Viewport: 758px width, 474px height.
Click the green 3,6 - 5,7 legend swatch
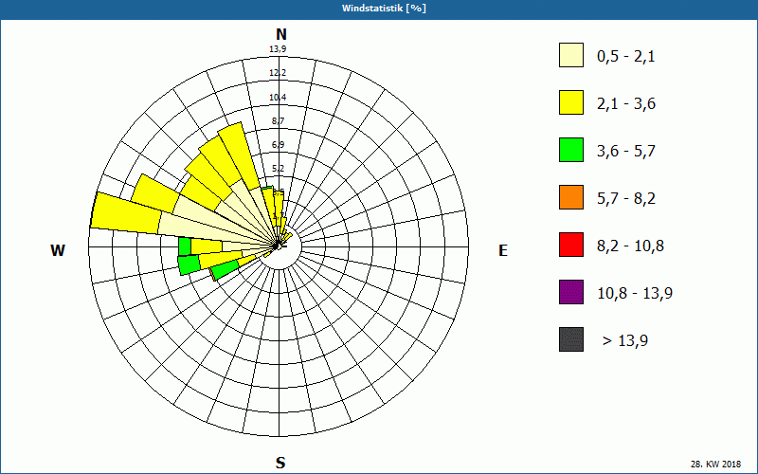pyautogui.click(x=571, y=150)
